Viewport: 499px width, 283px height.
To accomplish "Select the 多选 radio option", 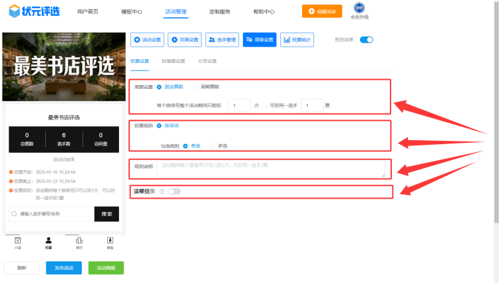I will (219, 145).
